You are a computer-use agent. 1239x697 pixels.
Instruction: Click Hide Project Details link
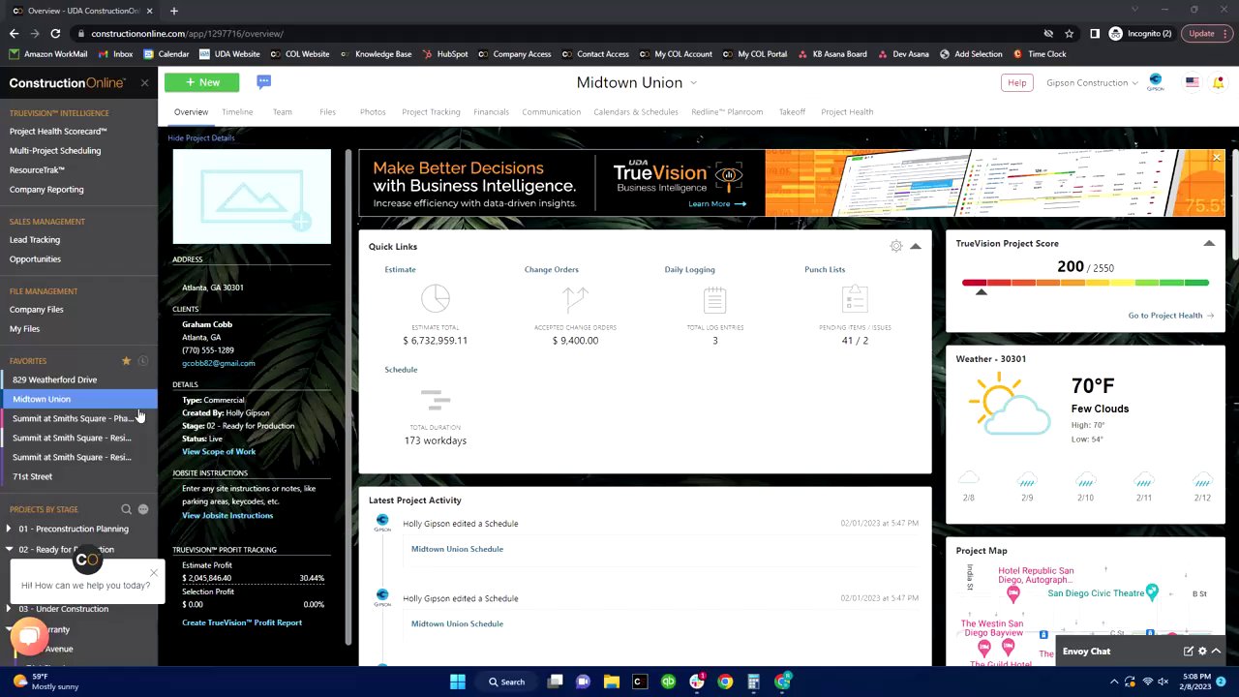pos(201,137)
